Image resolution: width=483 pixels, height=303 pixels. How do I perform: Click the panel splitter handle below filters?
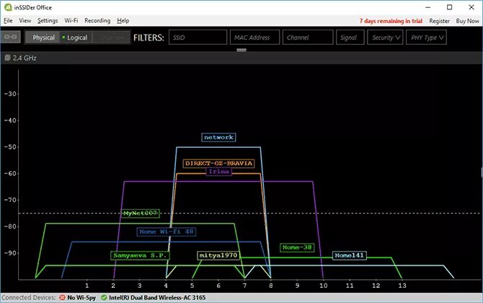241,50
